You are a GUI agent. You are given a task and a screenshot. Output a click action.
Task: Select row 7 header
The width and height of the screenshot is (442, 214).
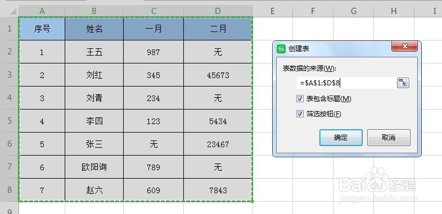[x=10, y=167]
